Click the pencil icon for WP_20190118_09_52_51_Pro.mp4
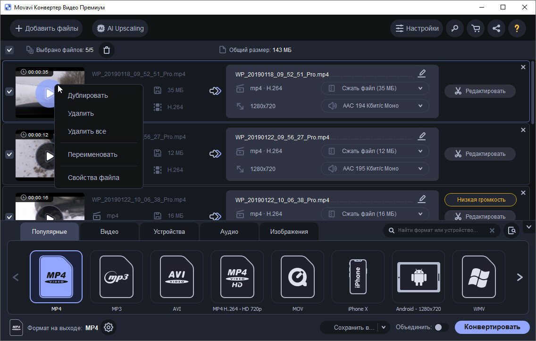 pos(422,73)
